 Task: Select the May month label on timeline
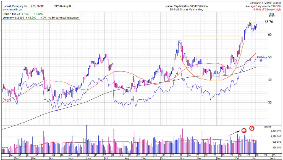(70, 158)
